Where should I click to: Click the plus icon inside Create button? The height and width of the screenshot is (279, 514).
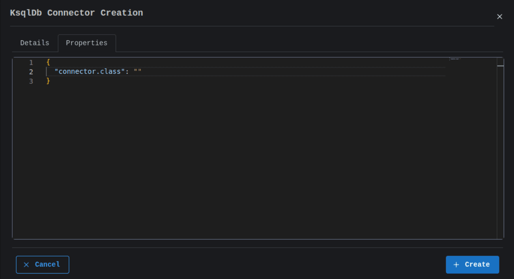(x=456, y=265)
